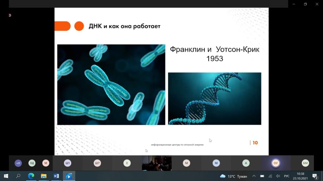The width and height of the screenshot is (323, 181).
Task: Open the +17 more participants avatar
Action: coord(18,163)
